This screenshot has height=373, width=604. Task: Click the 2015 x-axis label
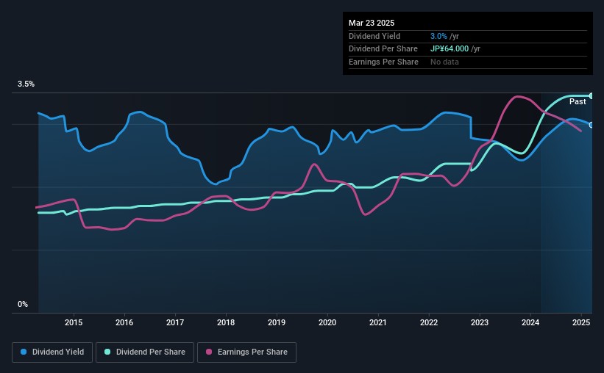74,322
